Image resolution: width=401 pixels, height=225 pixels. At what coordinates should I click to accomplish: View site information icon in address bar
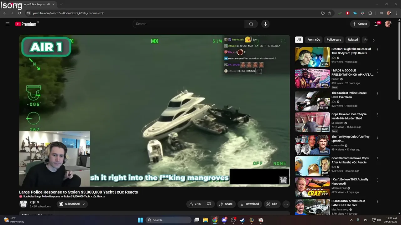tap(29, 13)
